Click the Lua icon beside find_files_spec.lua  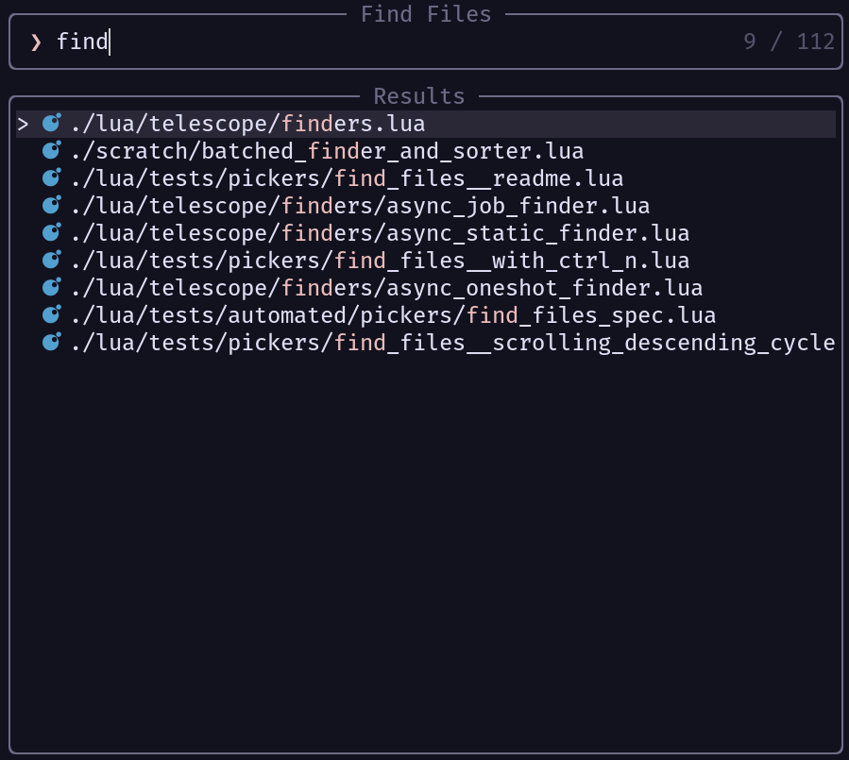(51, 315)
